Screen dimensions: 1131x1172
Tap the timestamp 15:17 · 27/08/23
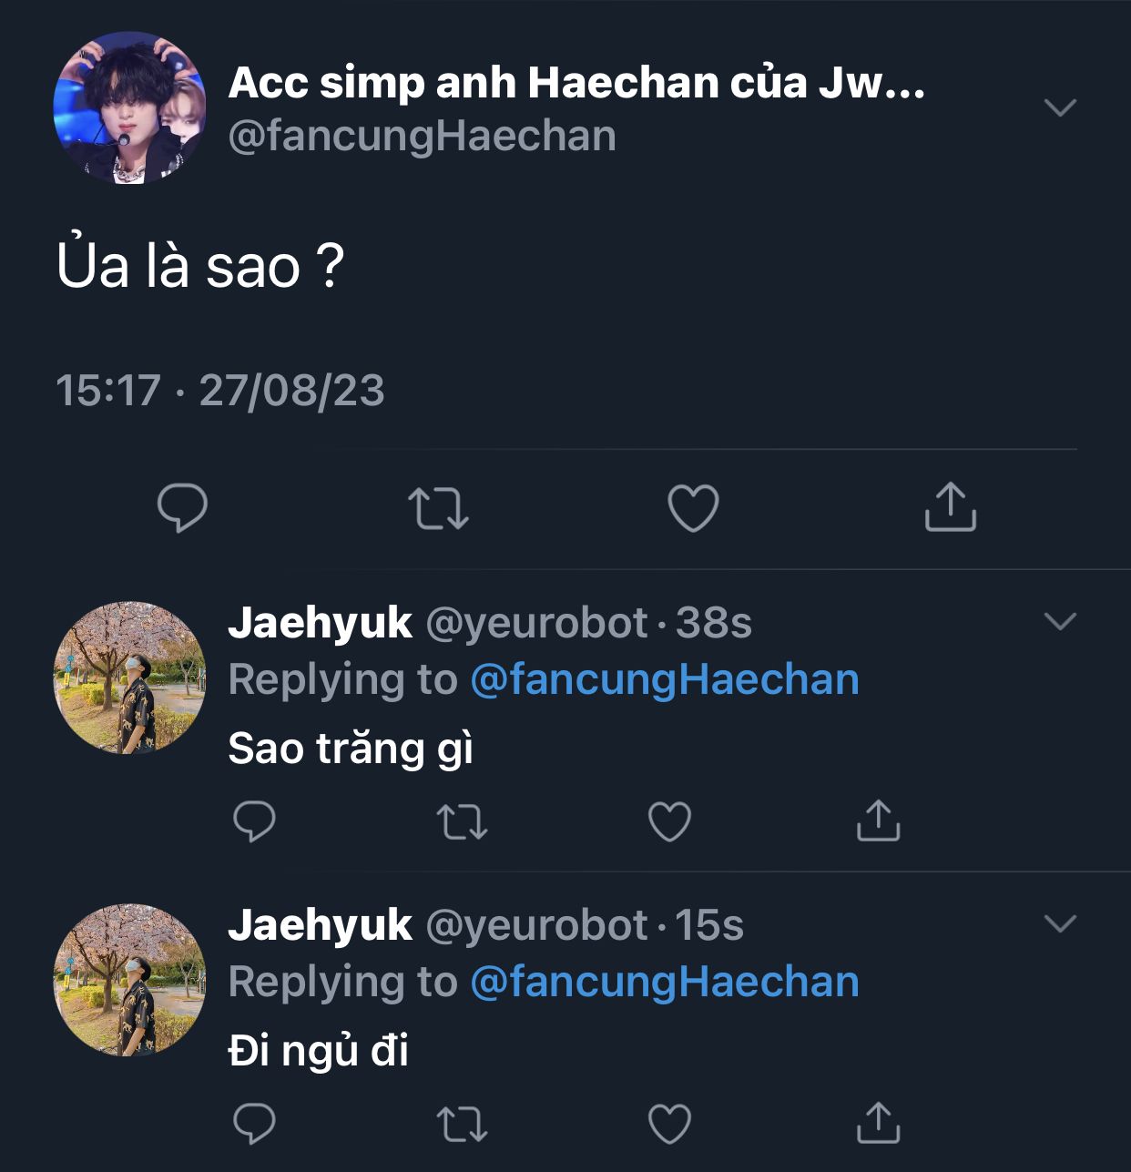pyautogui.click(x=220, y=390)
